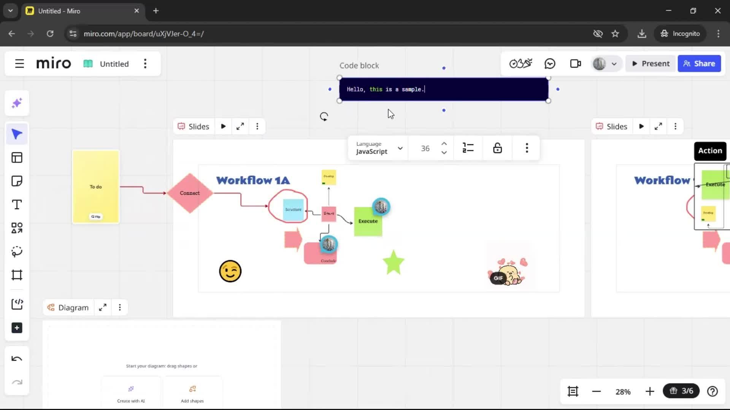The height and width of the screenshot is (410, 730).
Task: Click the Workflow 1A heading text
Action: [253, 180]
